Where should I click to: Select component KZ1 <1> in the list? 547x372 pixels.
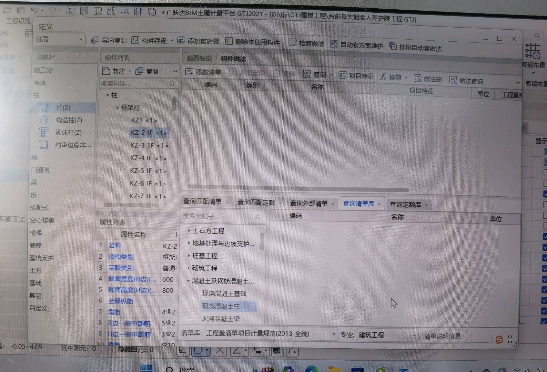click(144, 120)
